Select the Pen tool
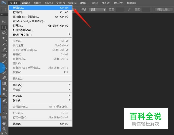Viewport: 174px width, 135px height. (x=4, y=100)
